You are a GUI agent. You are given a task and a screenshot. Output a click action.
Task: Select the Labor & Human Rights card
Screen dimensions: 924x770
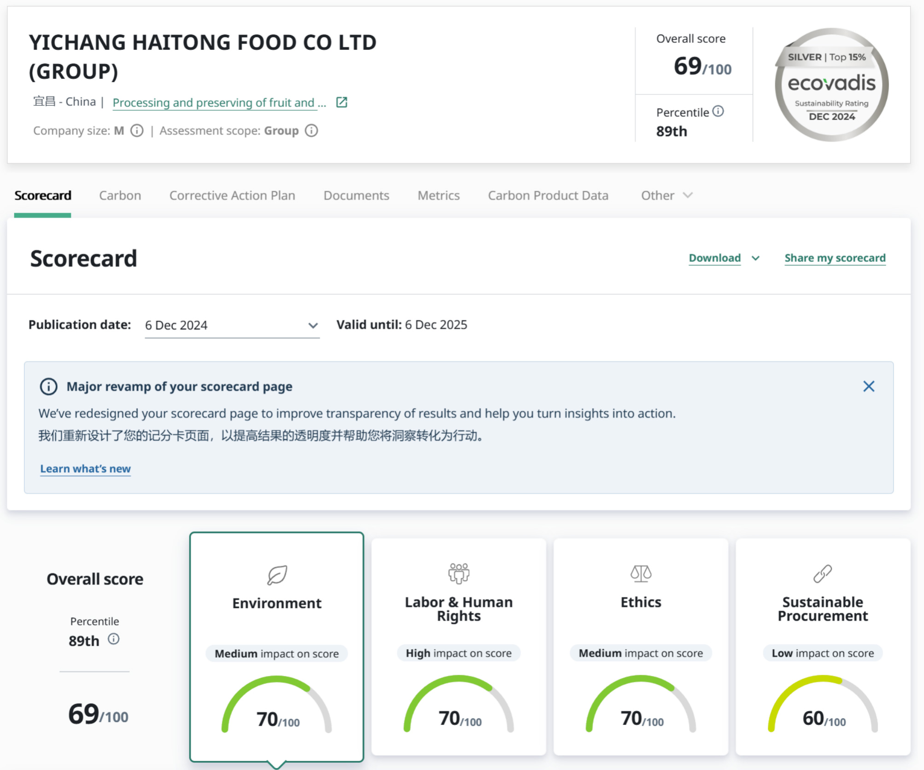459,646
